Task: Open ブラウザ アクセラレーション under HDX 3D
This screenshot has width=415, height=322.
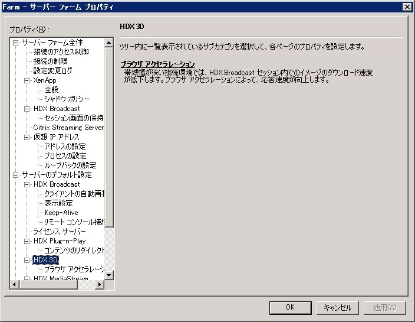Action: [x=74, y=269]
